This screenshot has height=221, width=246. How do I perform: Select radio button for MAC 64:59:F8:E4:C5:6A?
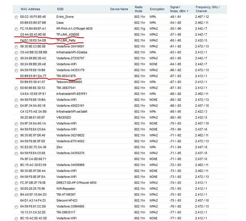[x=16, y=130]
